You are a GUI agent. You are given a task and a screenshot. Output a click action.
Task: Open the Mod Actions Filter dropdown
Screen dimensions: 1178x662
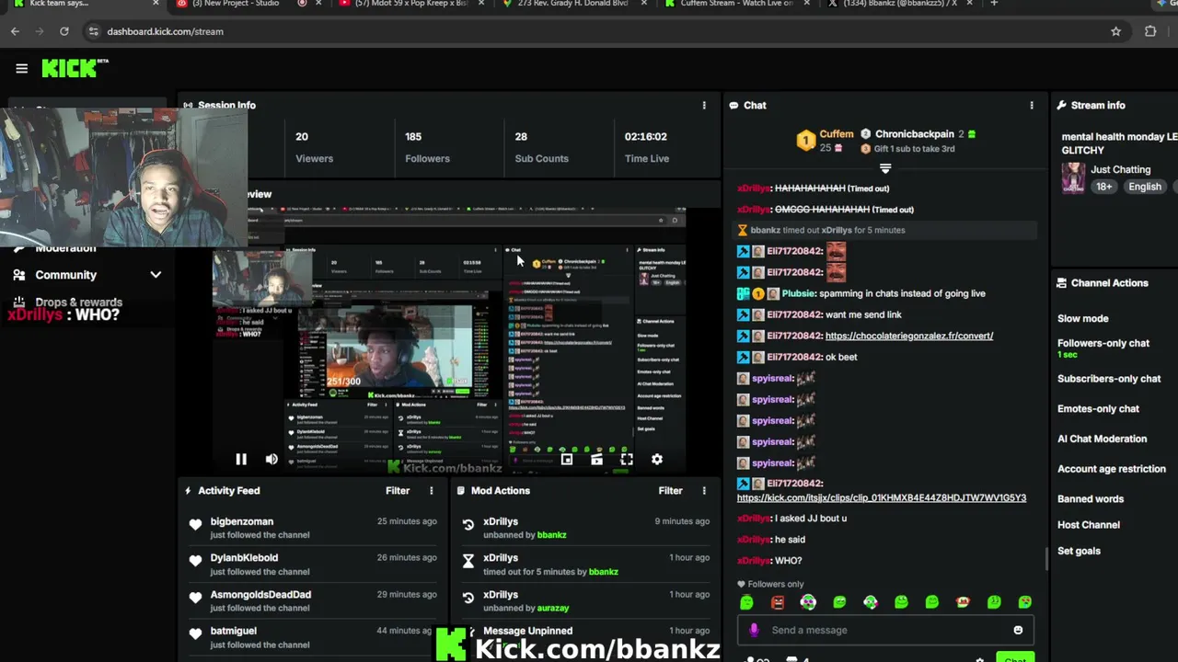[x=670, y=491]
